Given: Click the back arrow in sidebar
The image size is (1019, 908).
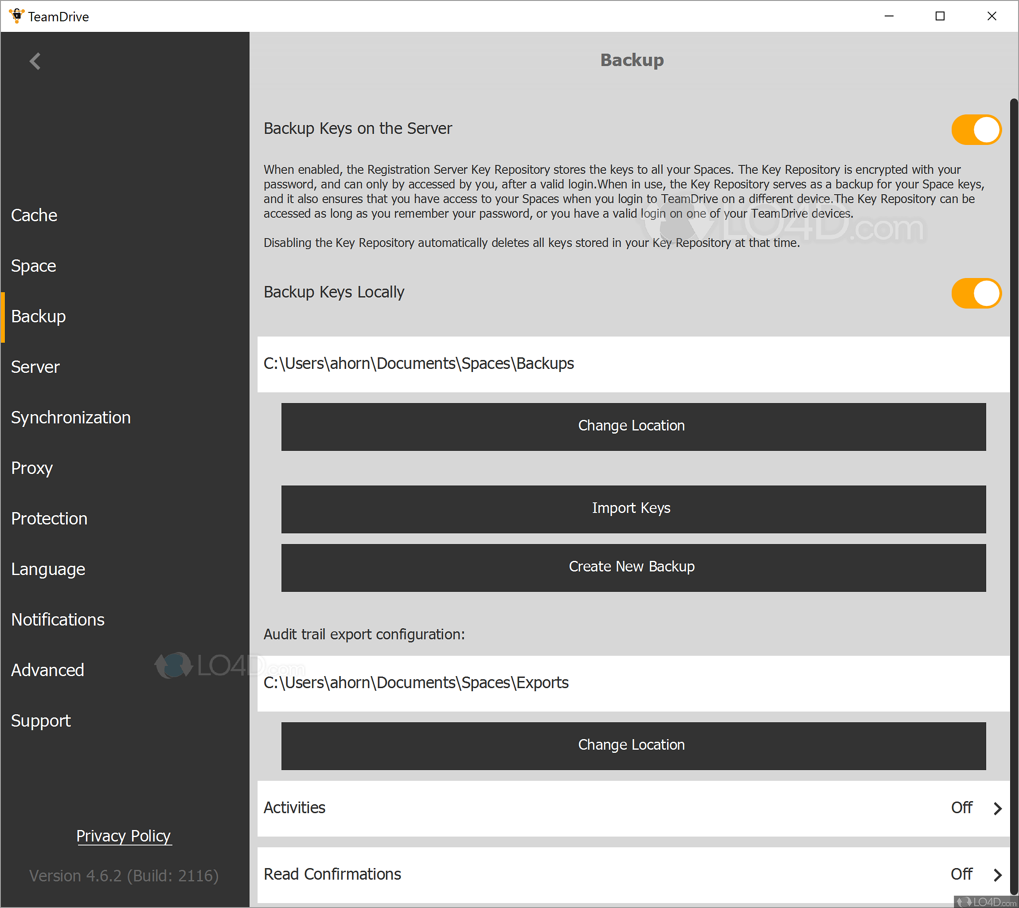Looking at the screenshot, I should point(35,61).
